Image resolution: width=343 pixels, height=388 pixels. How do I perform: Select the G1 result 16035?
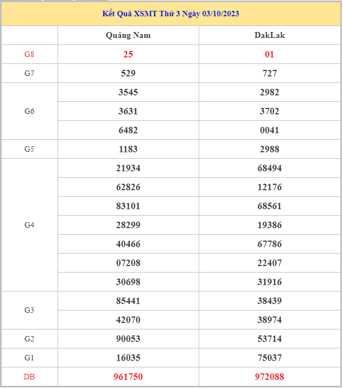[128, 358]
